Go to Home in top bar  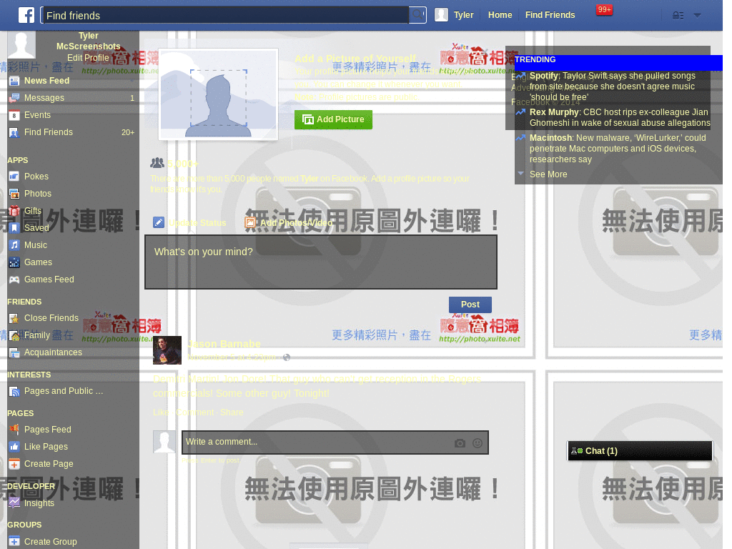coord(500,15)
